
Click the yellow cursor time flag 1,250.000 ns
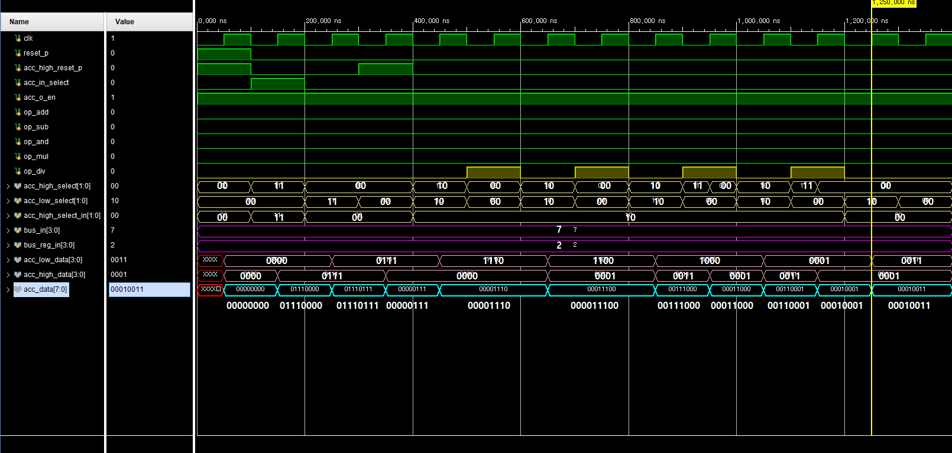(x=893, y=3)
